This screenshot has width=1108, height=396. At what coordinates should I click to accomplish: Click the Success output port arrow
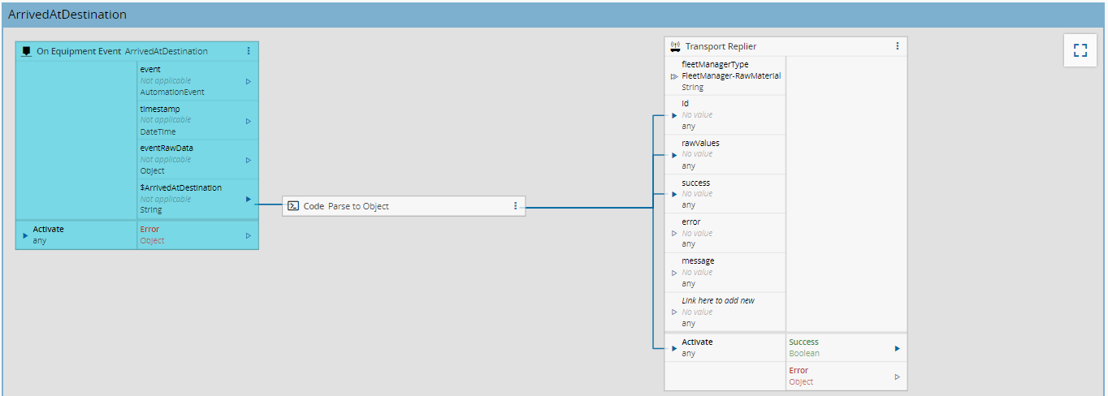tap(897, 348)
